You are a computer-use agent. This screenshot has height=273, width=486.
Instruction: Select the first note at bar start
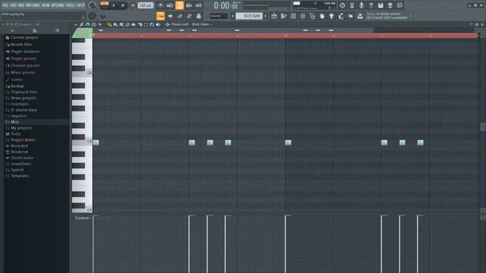[96, 143]
